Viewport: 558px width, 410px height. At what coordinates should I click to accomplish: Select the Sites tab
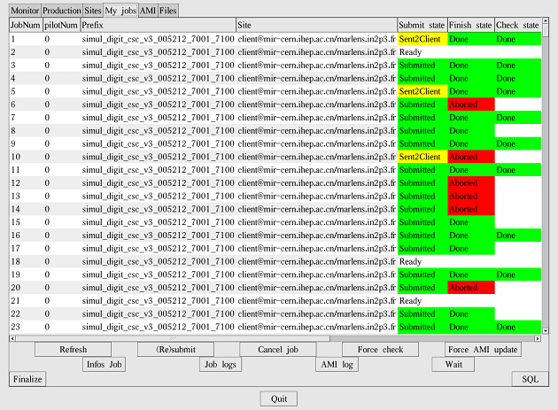point(93,10)
